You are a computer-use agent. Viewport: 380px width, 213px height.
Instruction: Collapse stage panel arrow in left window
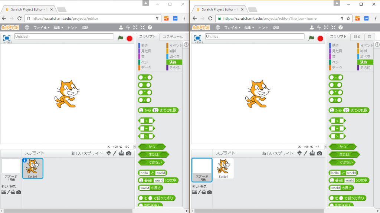(x=135, y=147)
